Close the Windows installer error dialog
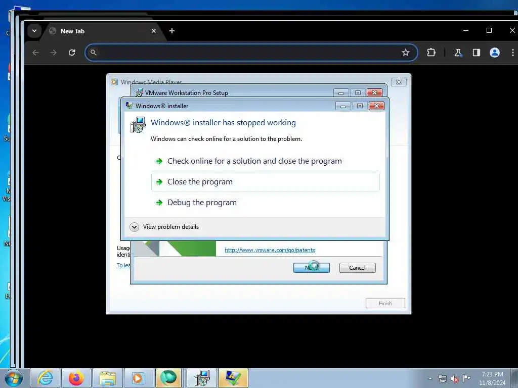518x388 pixels. (x=376, y=106)
